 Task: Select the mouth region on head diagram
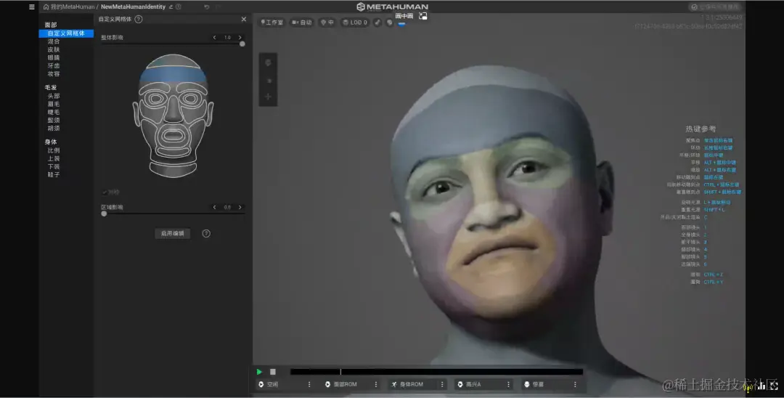pyautogui.click(x=173, y=135)
